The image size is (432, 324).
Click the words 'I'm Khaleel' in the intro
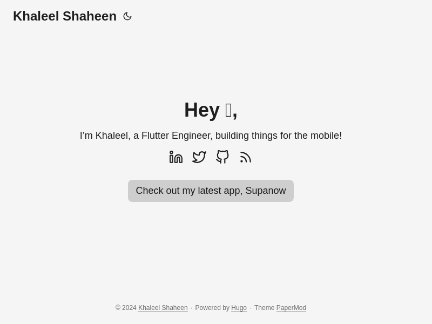[x=104, y=136]
